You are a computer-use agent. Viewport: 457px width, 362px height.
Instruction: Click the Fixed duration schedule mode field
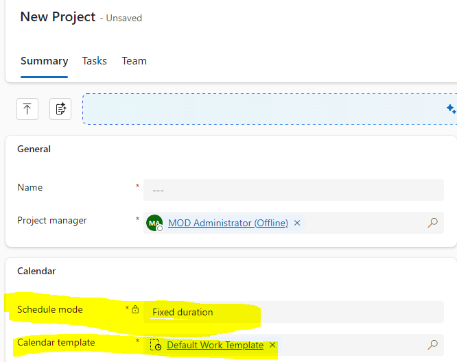point(294,312)
